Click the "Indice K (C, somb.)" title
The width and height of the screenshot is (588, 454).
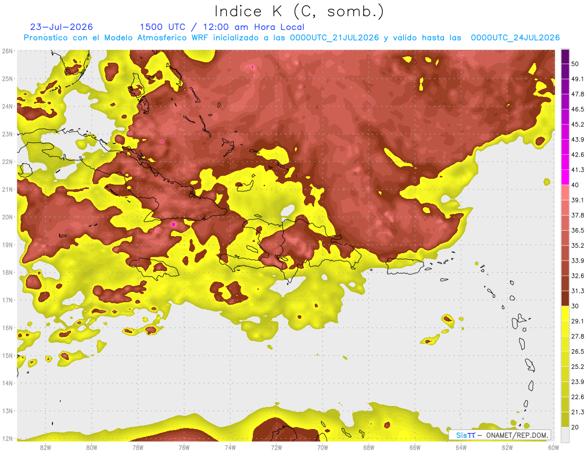(x=299, y=11)
